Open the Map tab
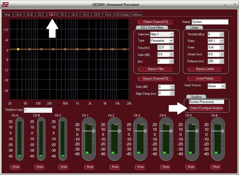The width and height of the screenshot is (239, 175). click(x=7, y=15)
